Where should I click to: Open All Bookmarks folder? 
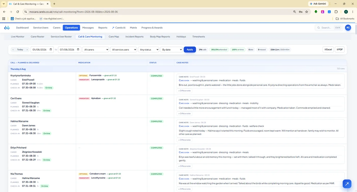(x=345, y=19)
